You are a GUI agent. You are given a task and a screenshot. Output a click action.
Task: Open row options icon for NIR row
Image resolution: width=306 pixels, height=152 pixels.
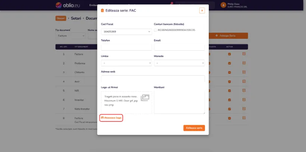tap(244, 91)
